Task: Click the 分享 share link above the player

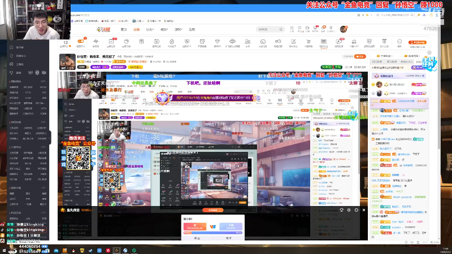Action: pos(348,67)
